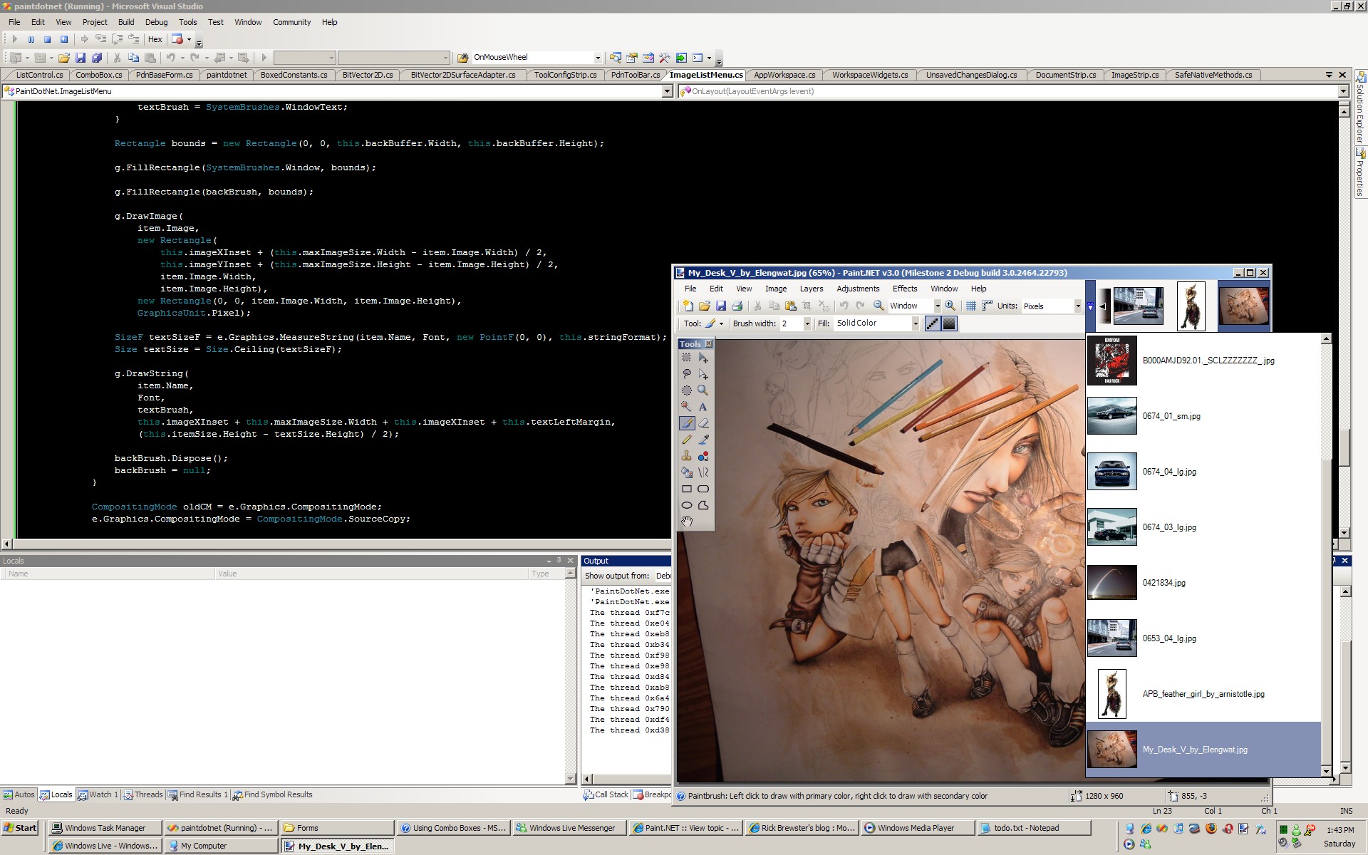Image resolution: width=1368 pixels, height=855 pixels.
Task: Select APB_feather_girl_by_arnistotle.jpg in image list
Action: (1203, 694)
